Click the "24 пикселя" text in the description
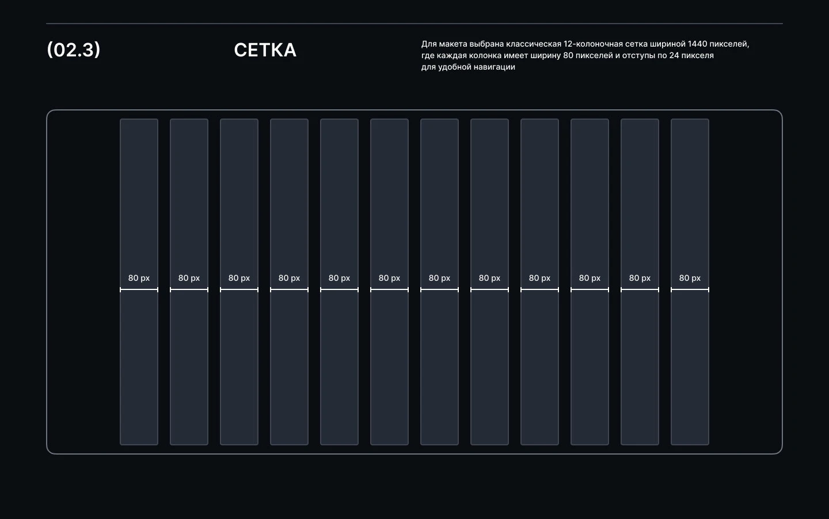 [691, 55]
